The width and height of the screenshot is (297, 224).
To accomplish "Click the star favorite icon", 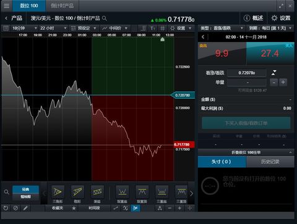I will pyautogui.click(x=74, y=209).
